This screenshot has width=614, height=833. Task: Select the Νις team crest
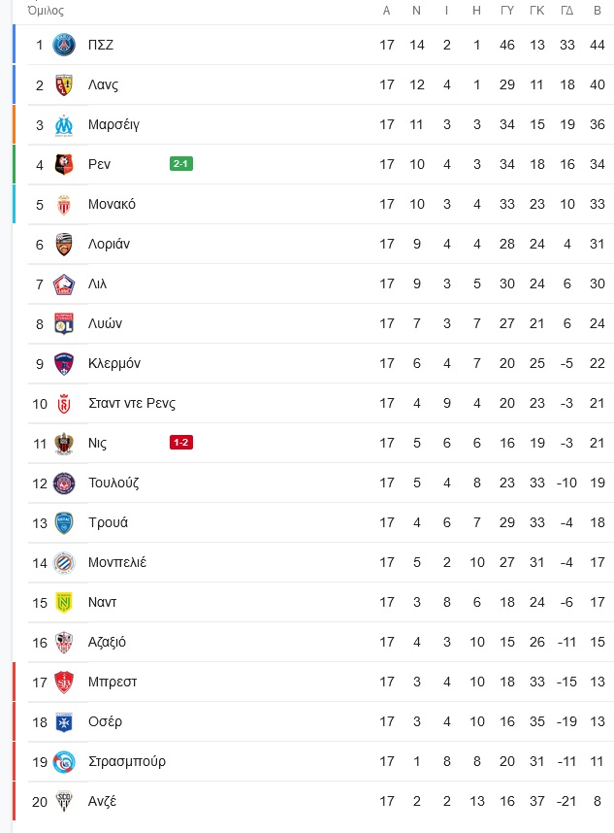point(64,443)
